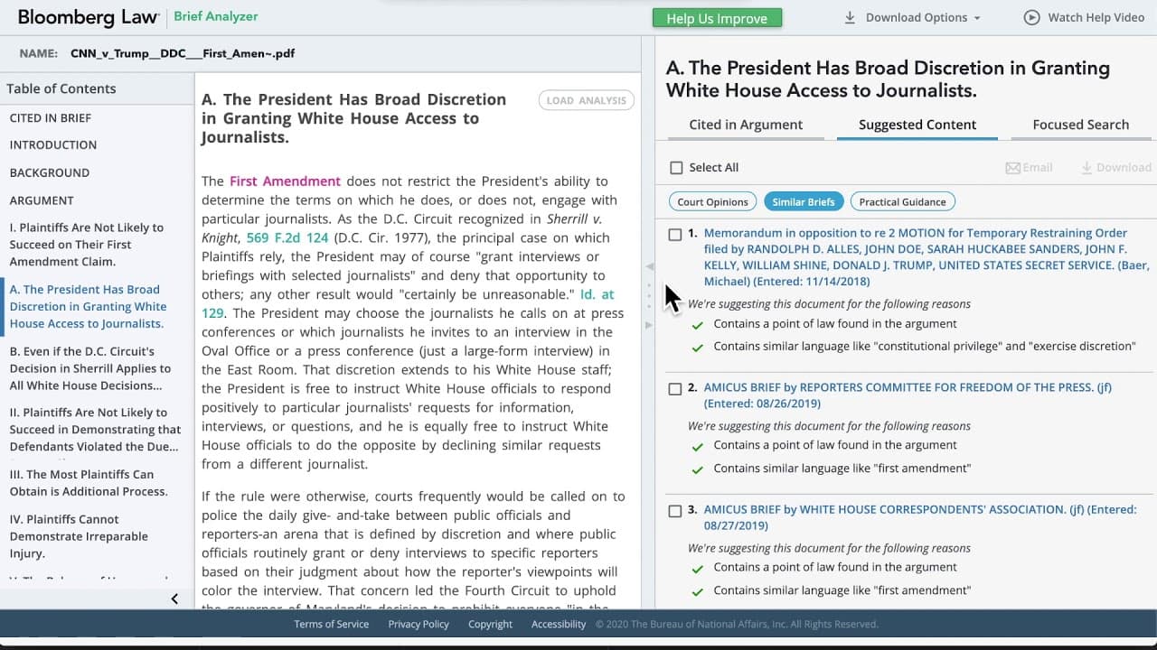Check the box for White House Correspondents' Association brief

(x=675, y=511)
